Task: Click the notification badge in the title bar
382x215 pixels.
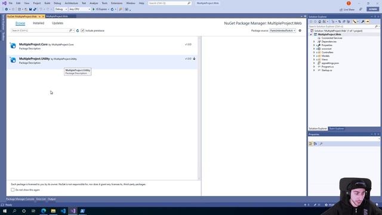Action: pos(349,3)
